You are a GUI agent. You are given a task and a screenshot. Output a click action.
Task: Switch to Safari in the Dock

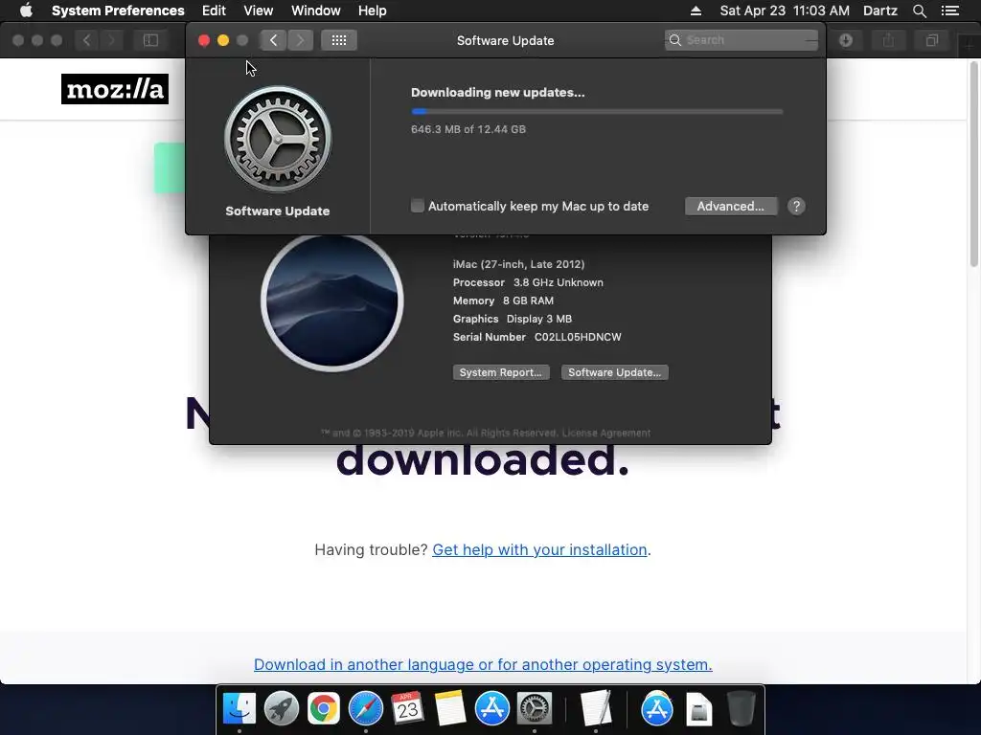tap(365, 708)
